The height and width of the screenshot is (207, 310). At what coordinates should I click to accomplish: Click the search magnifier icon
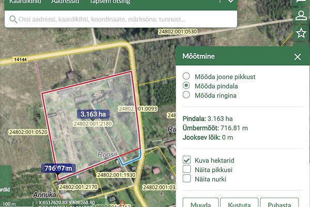(13, 20)
